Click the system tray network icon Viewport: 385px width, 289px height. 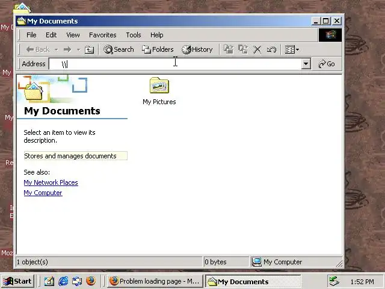pos(334,281)
